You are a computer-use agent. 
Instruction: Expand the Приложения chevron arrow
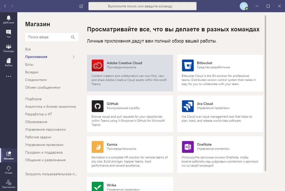[74, 57]
